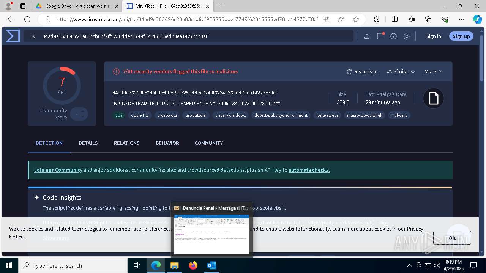Click the browser profile avatar icon
Image resolution: width=486 pixels, height=273 pixels.
click(x=8, y=6)
